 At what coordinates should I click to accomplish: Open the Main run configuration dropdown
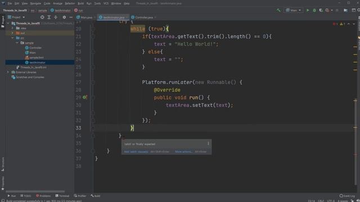point(293,10)
